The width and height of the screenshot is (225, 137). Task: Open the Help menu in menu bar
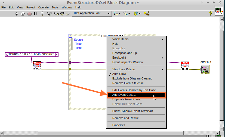point(78,7)
